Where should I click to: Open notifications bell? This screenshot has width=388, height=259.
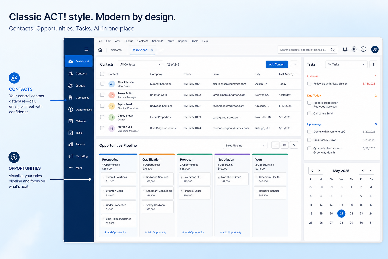tap(345, 49)
